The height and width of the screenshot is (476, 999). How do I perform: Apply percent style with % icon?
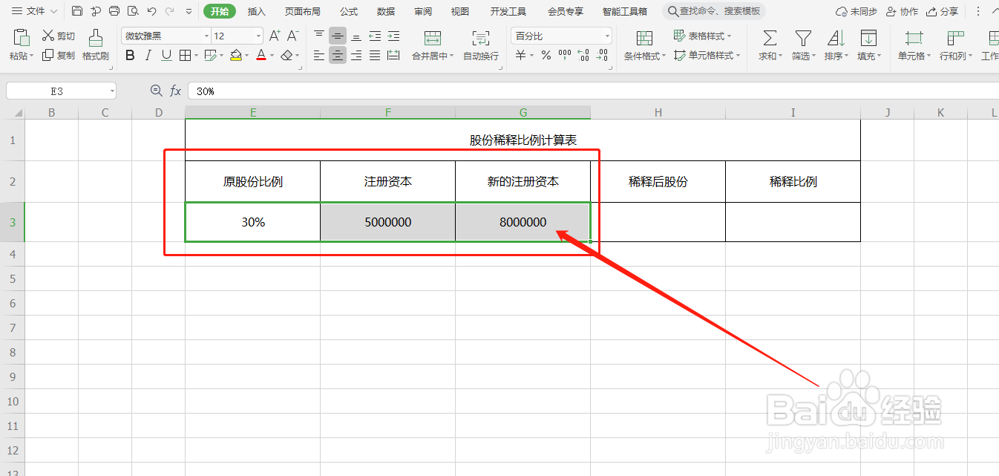click(545, 55)
